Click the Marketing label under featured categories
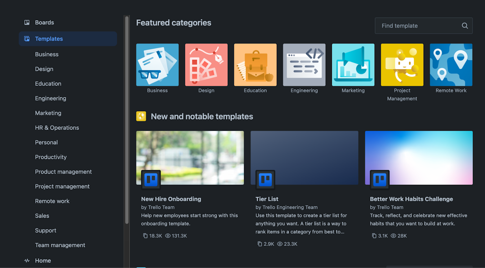485x268 pixels. (353, 91)
